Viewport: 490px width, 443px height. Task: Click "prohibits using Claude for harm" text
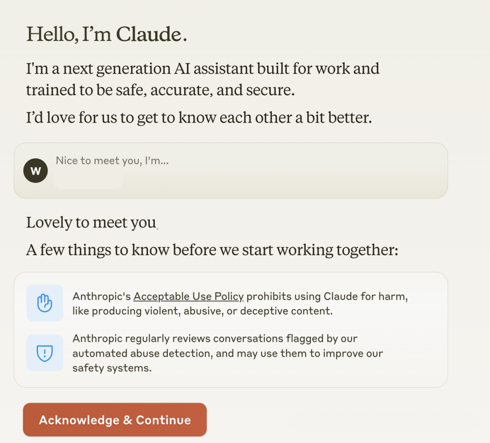[328, 297]
